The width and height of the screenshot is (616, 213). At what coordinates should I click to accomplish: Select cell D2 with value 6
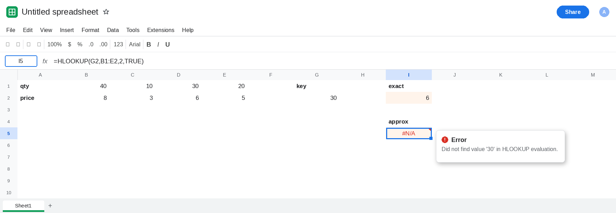179,98
